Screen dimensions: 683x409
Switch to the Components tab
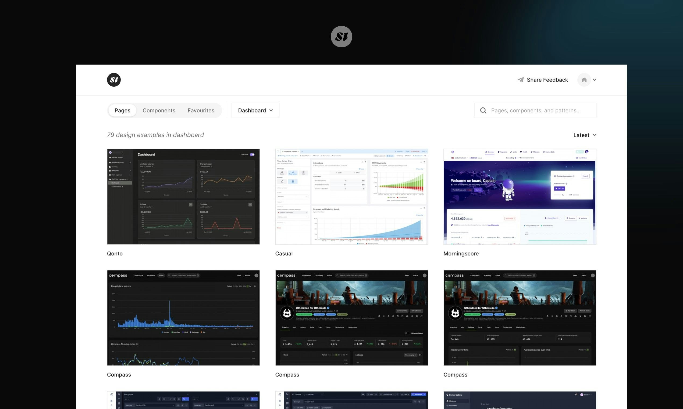159,111
